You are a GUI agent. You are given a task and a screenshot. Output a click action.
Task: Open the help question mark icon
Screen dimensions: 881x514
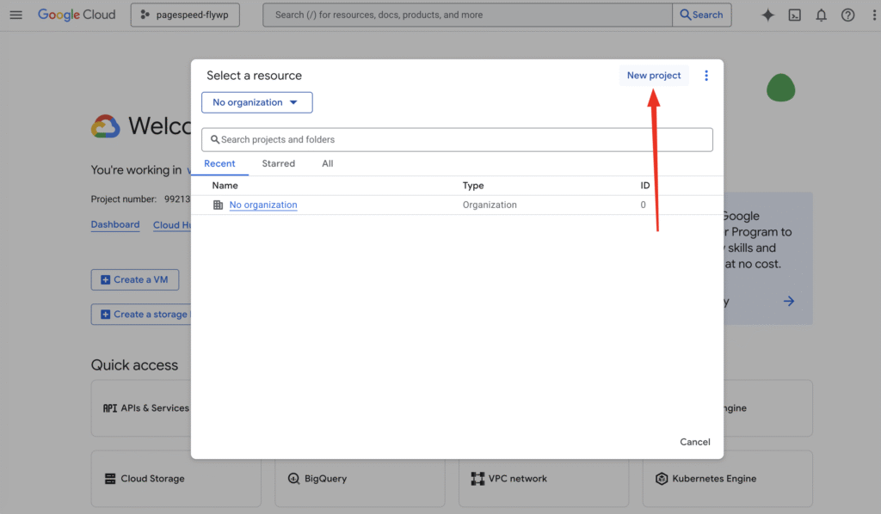point(848,15)
